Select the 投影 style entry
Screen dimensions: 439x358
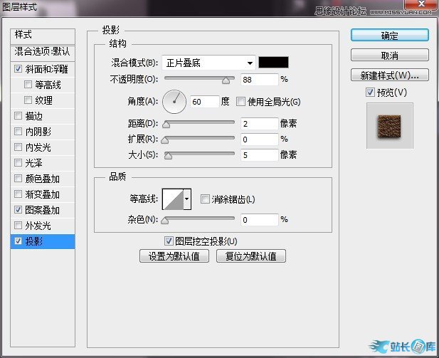[x=43, y=241]
